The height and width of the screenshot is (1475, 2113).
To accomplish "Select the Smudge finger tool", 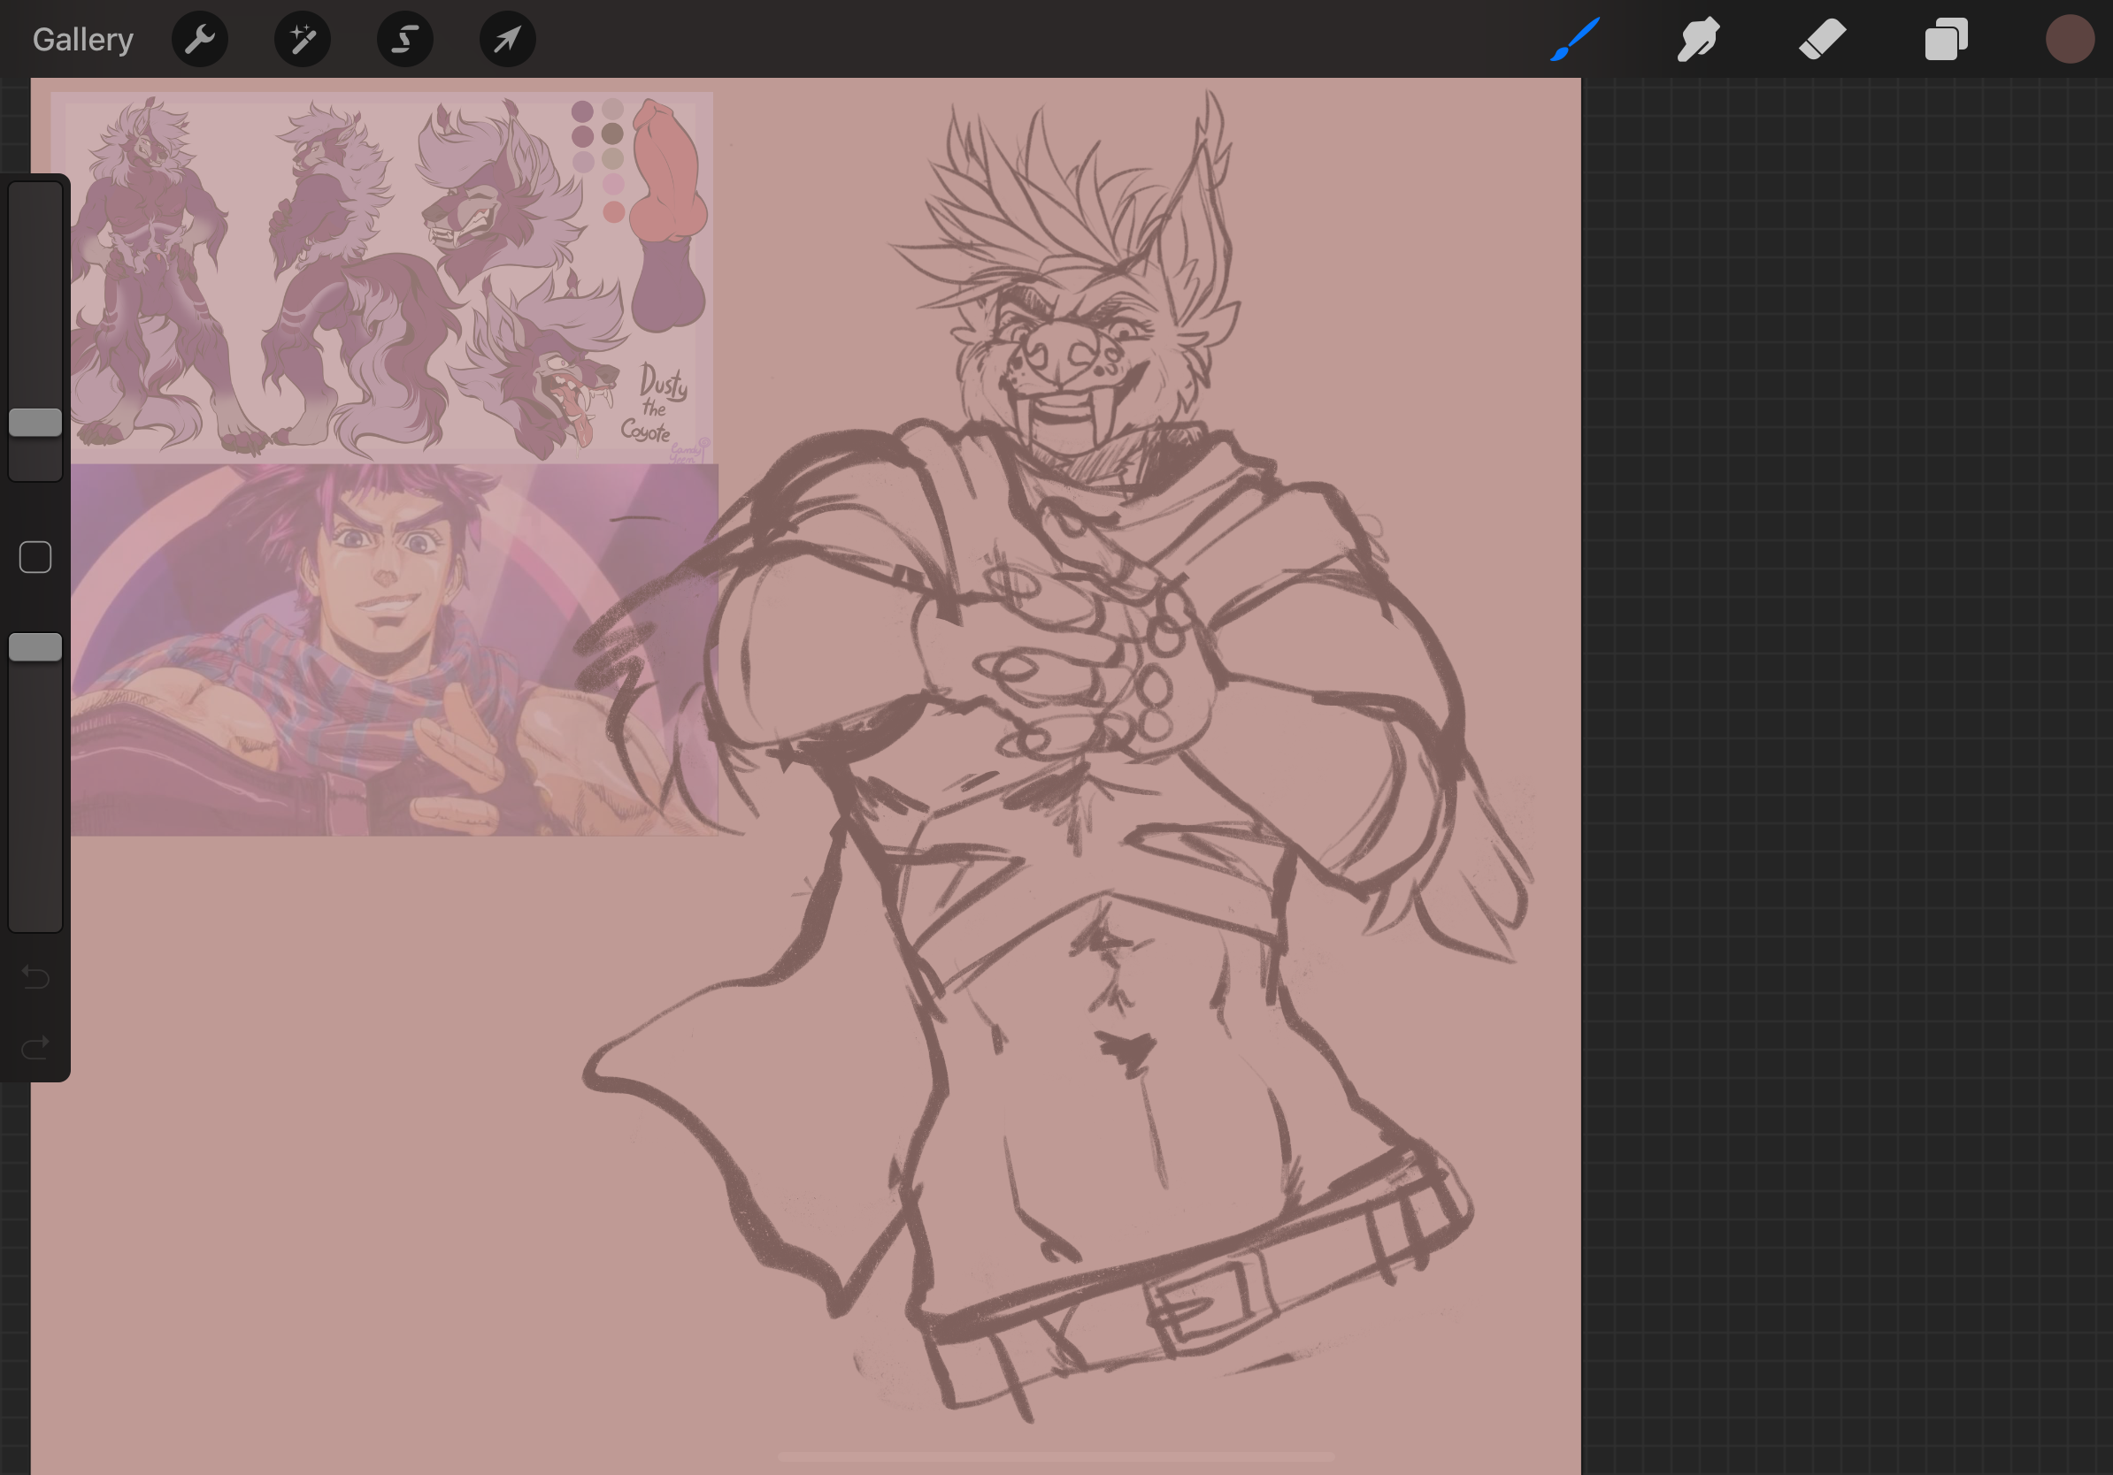I will 1698,40.
